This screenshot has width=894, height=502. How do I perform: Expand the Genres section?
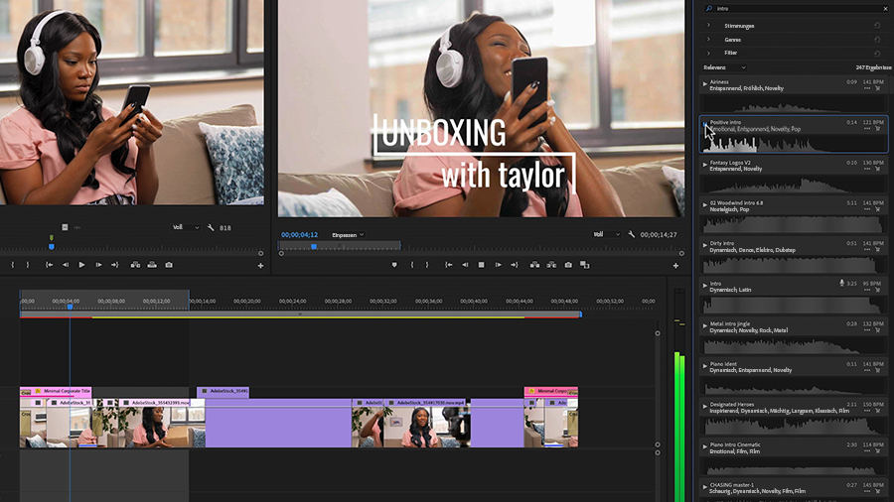pyautogui.click(x=708, y=40)
